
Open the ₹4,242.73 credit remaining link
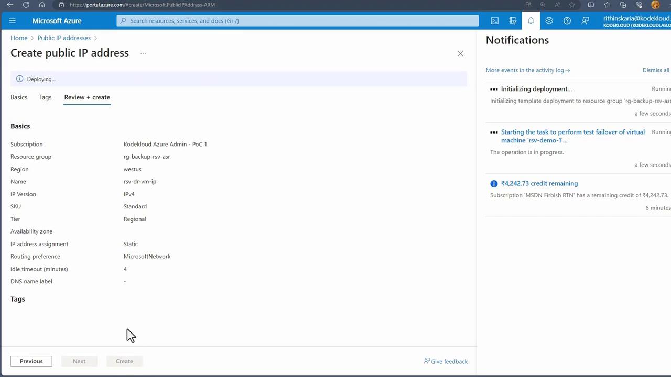tap(539, 183)
